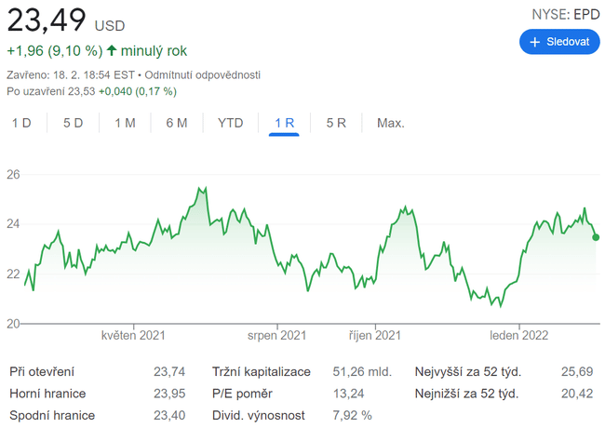Click the green endpoint dot on the chart
Viewport: 605px width, 428px height.
[596, 237]
